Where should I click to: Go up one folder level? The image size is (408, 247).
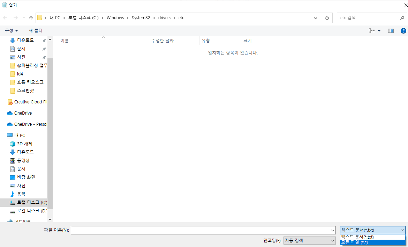click(x=31, y=18)
